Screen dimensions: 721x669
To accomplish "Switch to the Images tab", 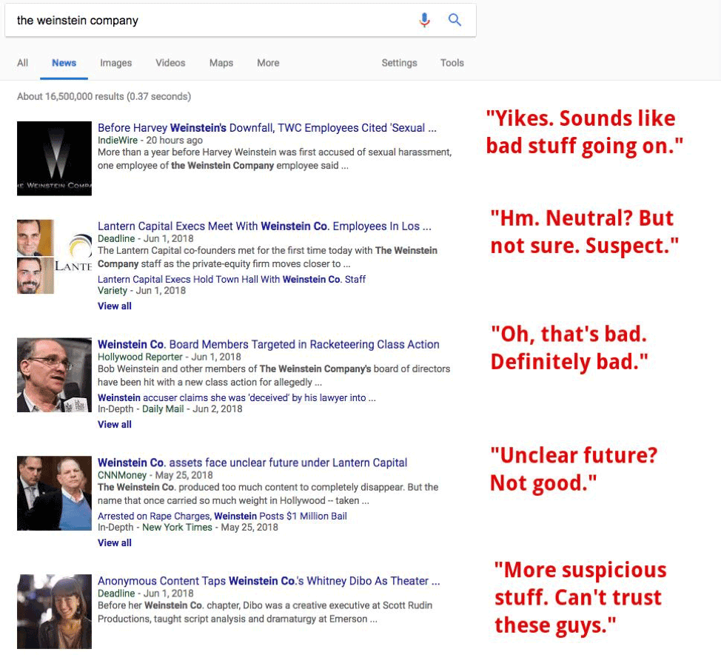I will [115, 63].
